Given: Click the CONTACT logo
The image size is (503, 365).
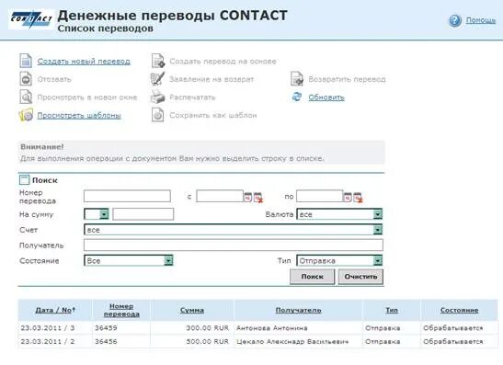Looking at the screenshot, I should click(31, 19).
